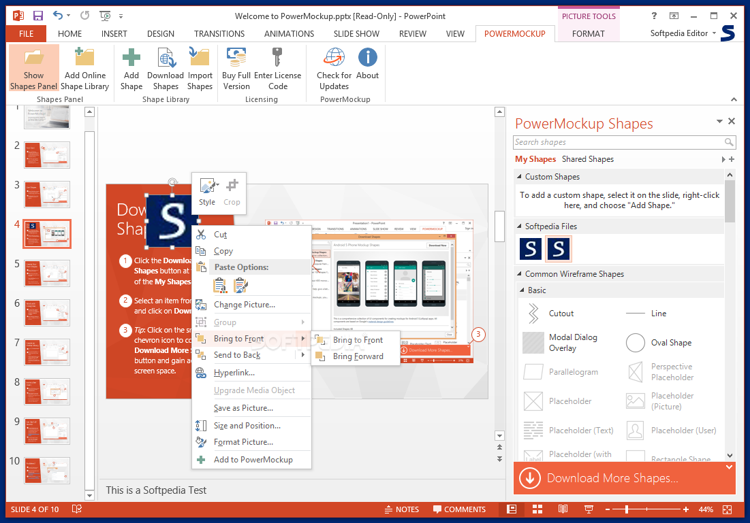Click the Redo icon in quick access
This screenshot has height=523, width=750.
(84, 15)
